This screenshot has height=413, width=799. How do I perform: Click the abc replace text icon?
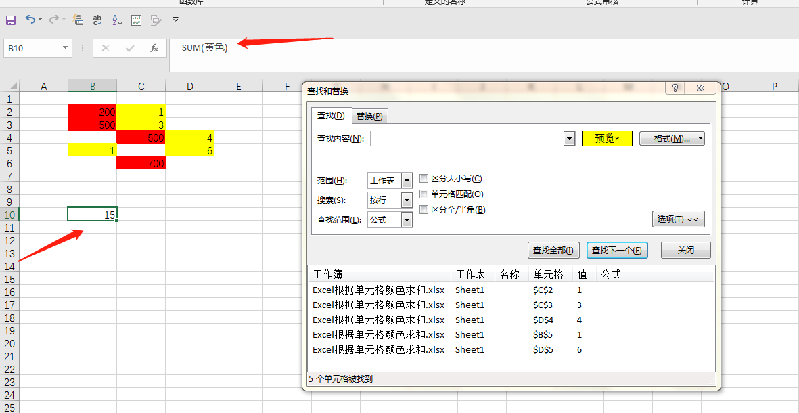(97, 20)
